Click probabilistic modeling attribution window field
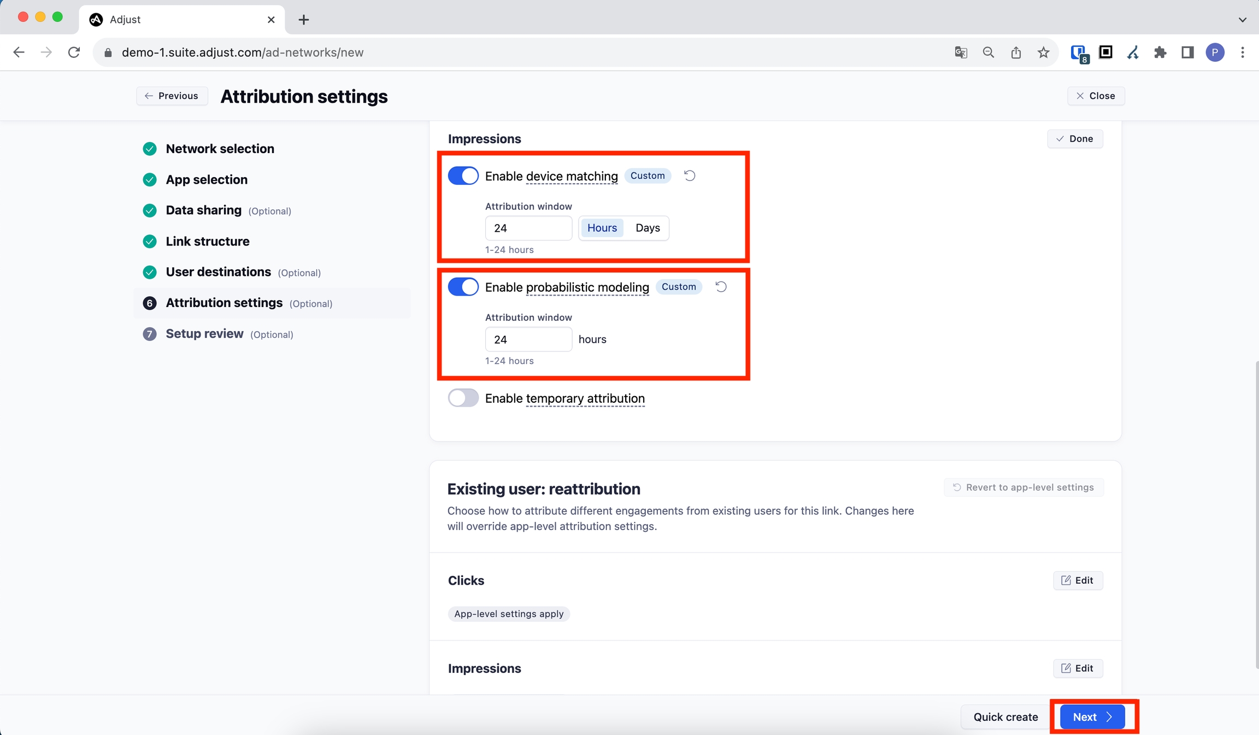Viewport: 1259px width, 735px height. [x=528, y=339]
